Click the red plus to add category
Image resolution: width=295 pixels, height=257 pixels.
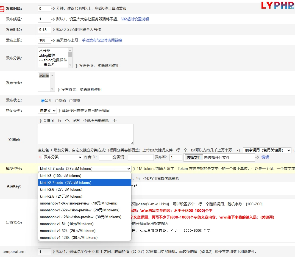[40, 157]
